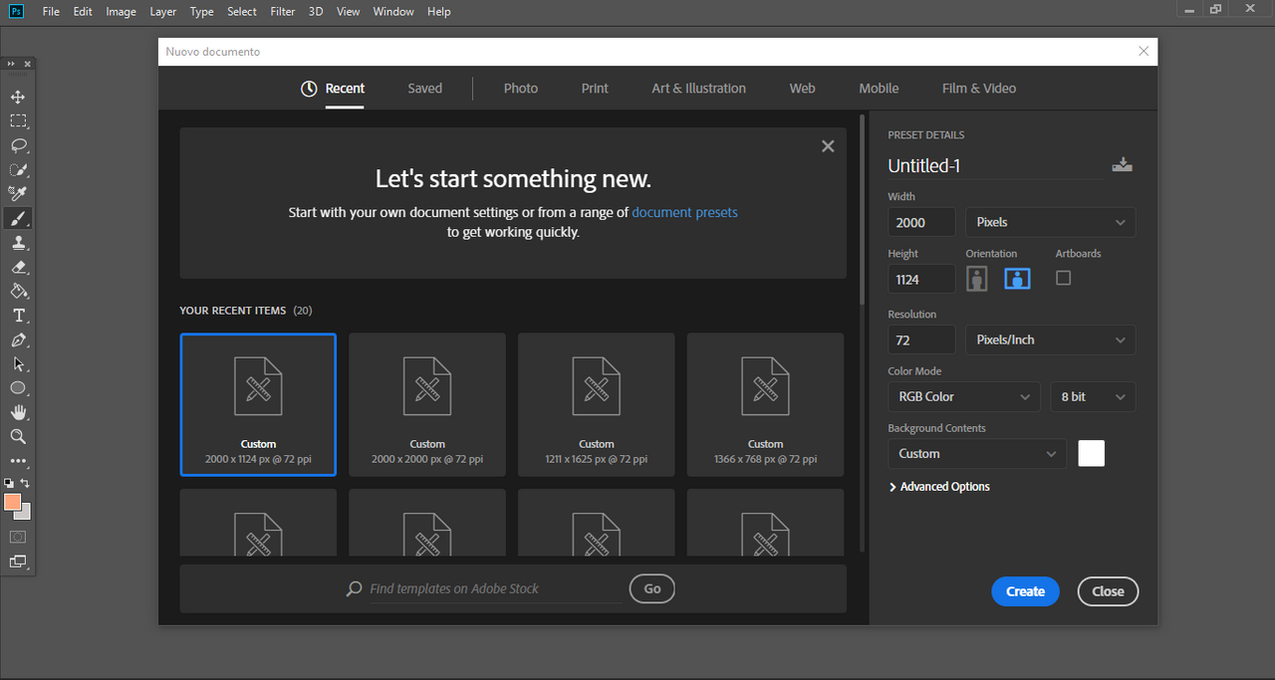Image resolution: width=1275 pixels, height=680 pixels.
Task: Switch to the Photo tab
Action: [521, 89]
